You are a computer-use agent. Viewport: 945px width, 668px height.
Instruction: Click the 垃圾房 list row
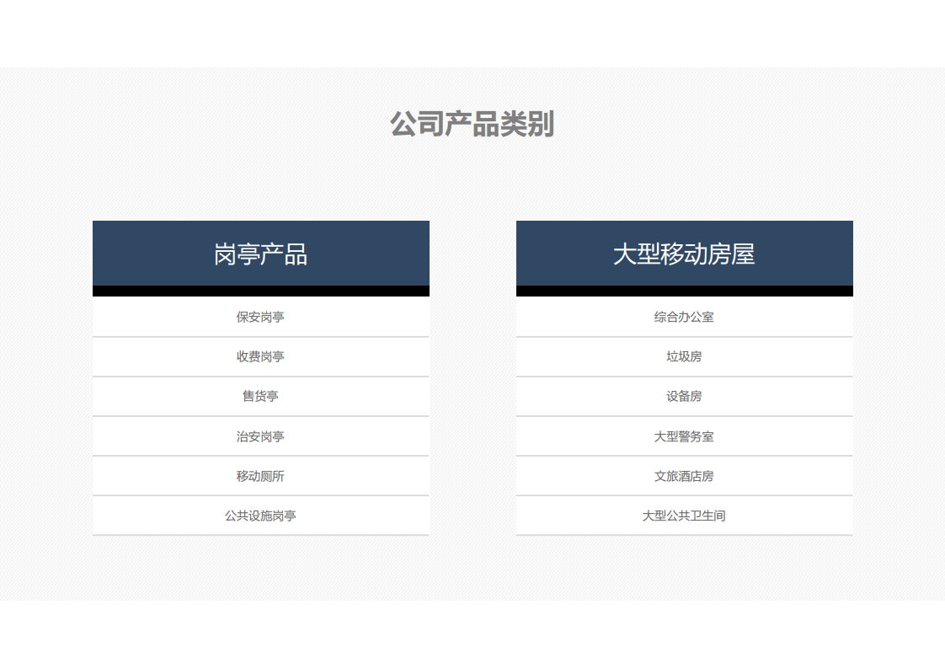click(684, 356)
